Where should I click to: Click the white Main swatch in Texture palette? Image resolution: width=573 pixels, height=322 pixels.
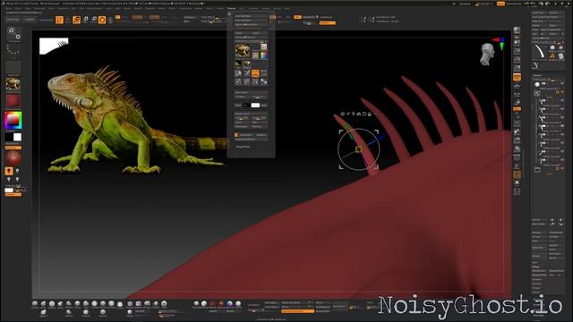[255, 106]
